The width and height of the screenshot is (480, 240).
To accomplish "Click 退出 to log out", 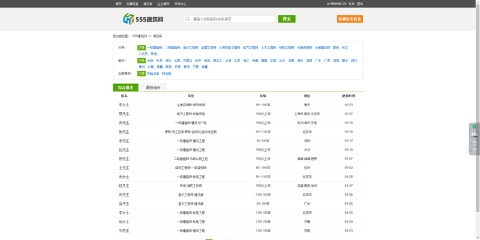I will click(x=360, y=4).
